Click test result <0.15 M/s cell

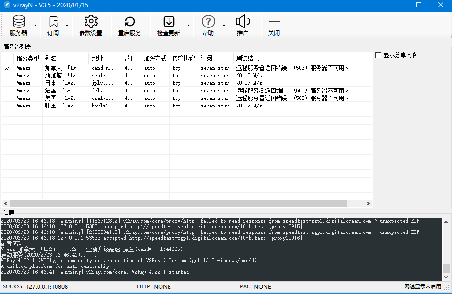249,75
